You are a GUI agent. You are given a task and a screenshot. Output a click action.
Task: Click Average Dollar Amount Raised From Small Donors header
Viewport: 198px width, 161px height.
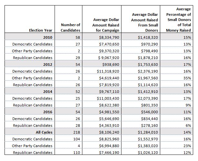coord(145,23)
